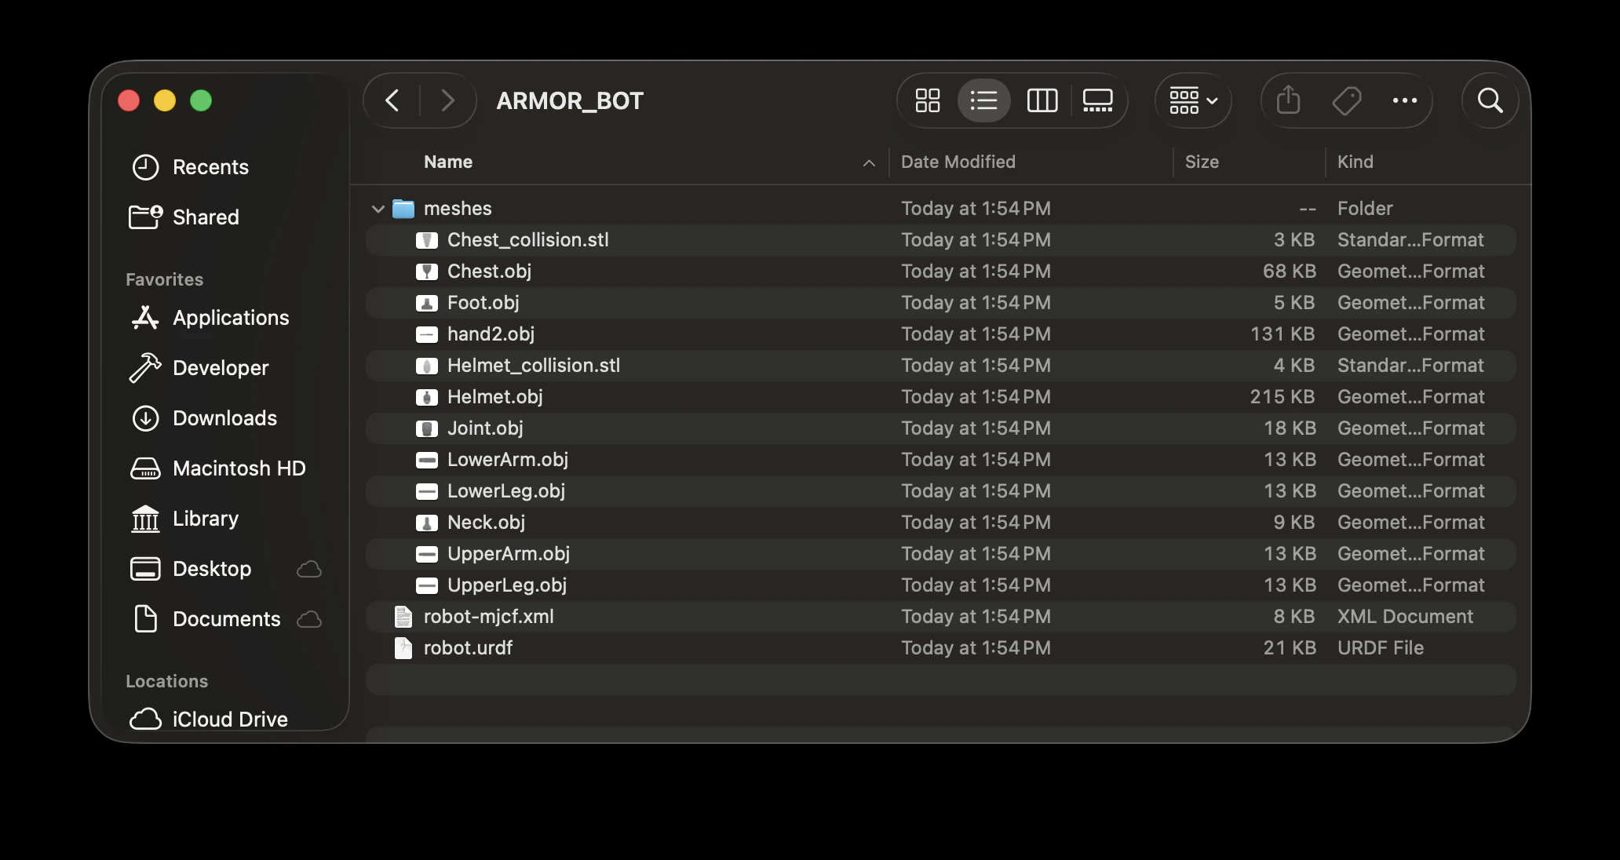Select the robot.urdf file
This screenshot has height=860, width=1620.
point(940,648)
